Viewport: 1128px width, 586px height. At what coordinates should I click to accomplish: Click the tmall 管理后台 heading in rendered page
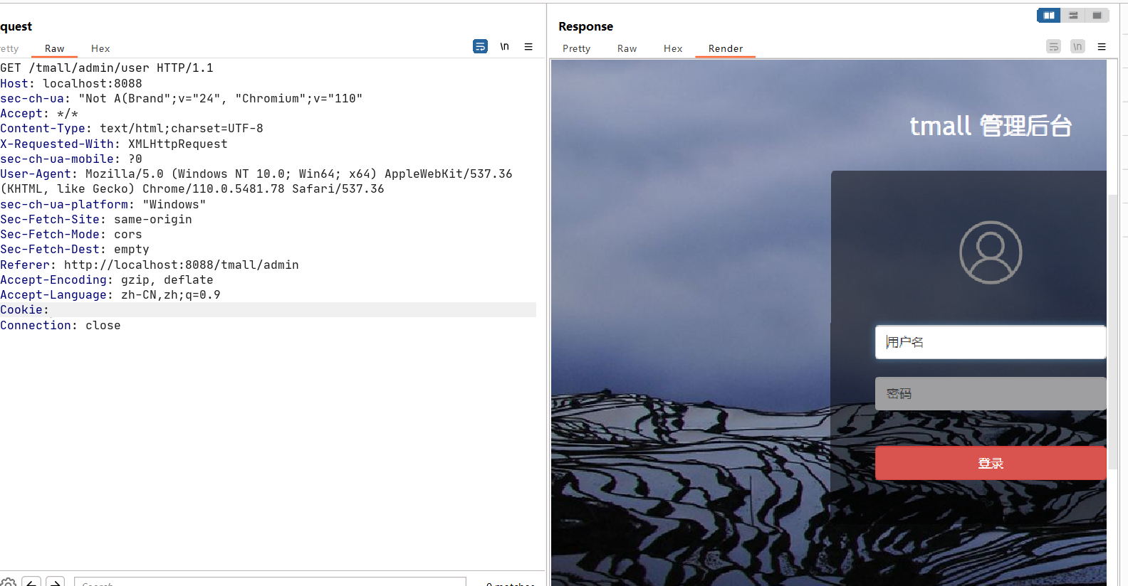click(x=991, y=126)
